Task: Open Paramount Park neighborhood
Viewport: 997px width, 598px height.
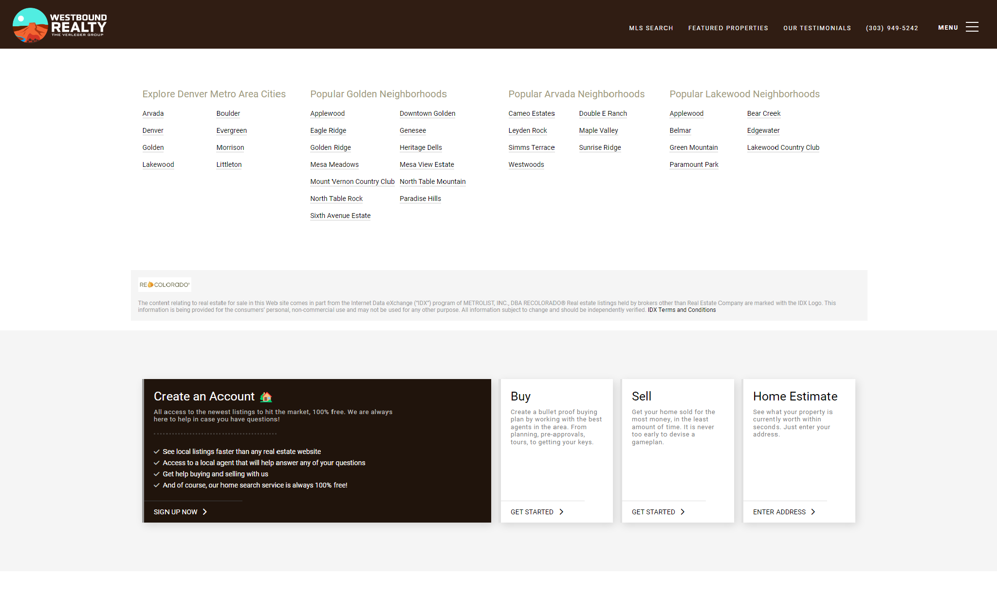Action: [x=694, y=164]
